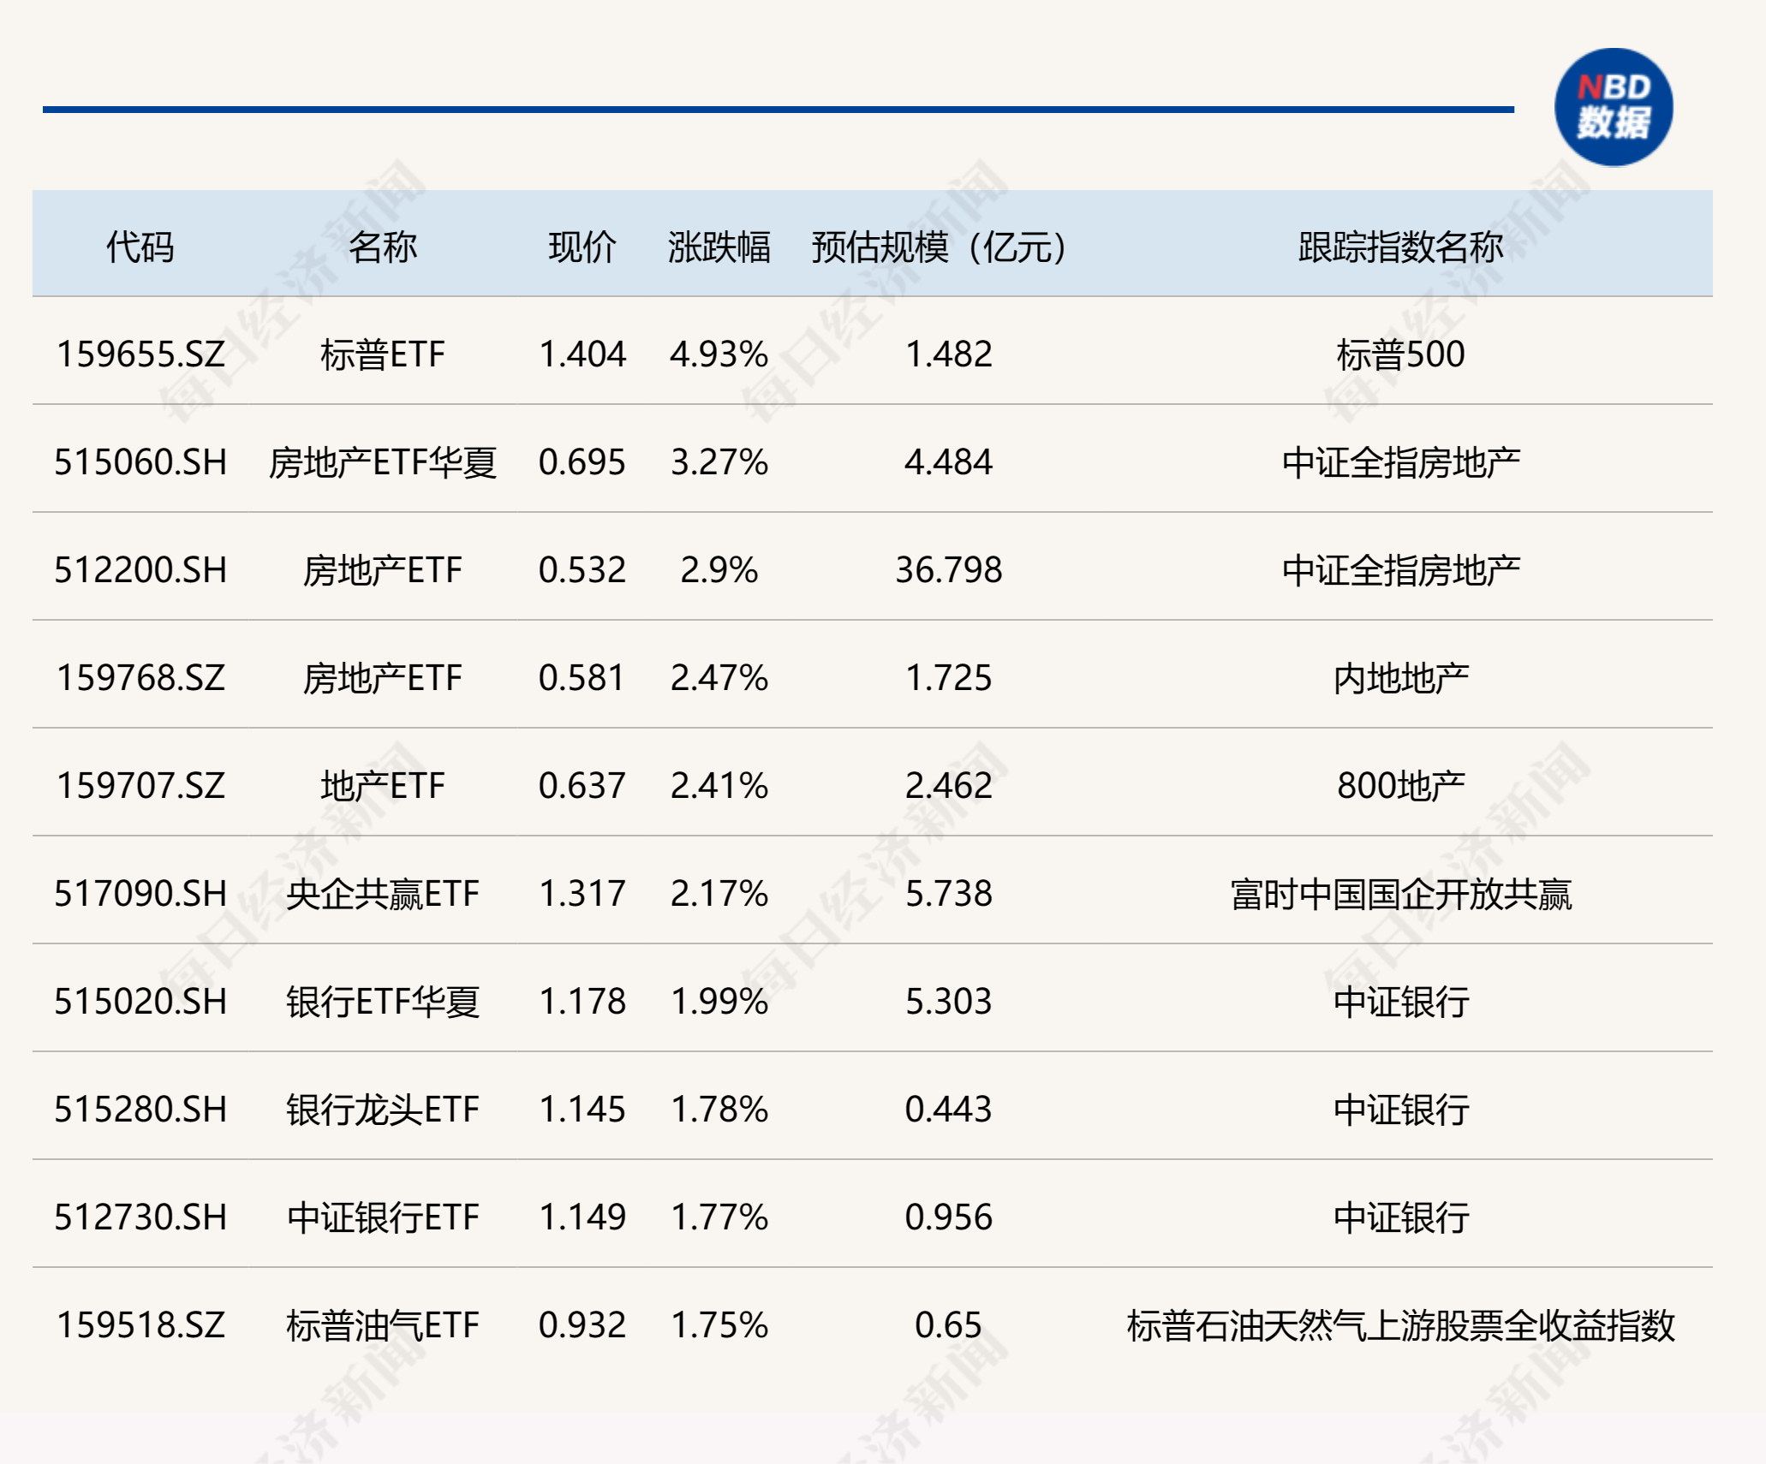Click the NBD数据 logo badge
This screenshot has width=1766, height=1464.
pos(1614,108)
